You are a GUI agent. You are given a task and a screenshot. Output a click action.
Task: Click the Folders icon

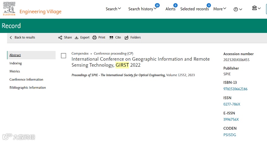(127, 38)
